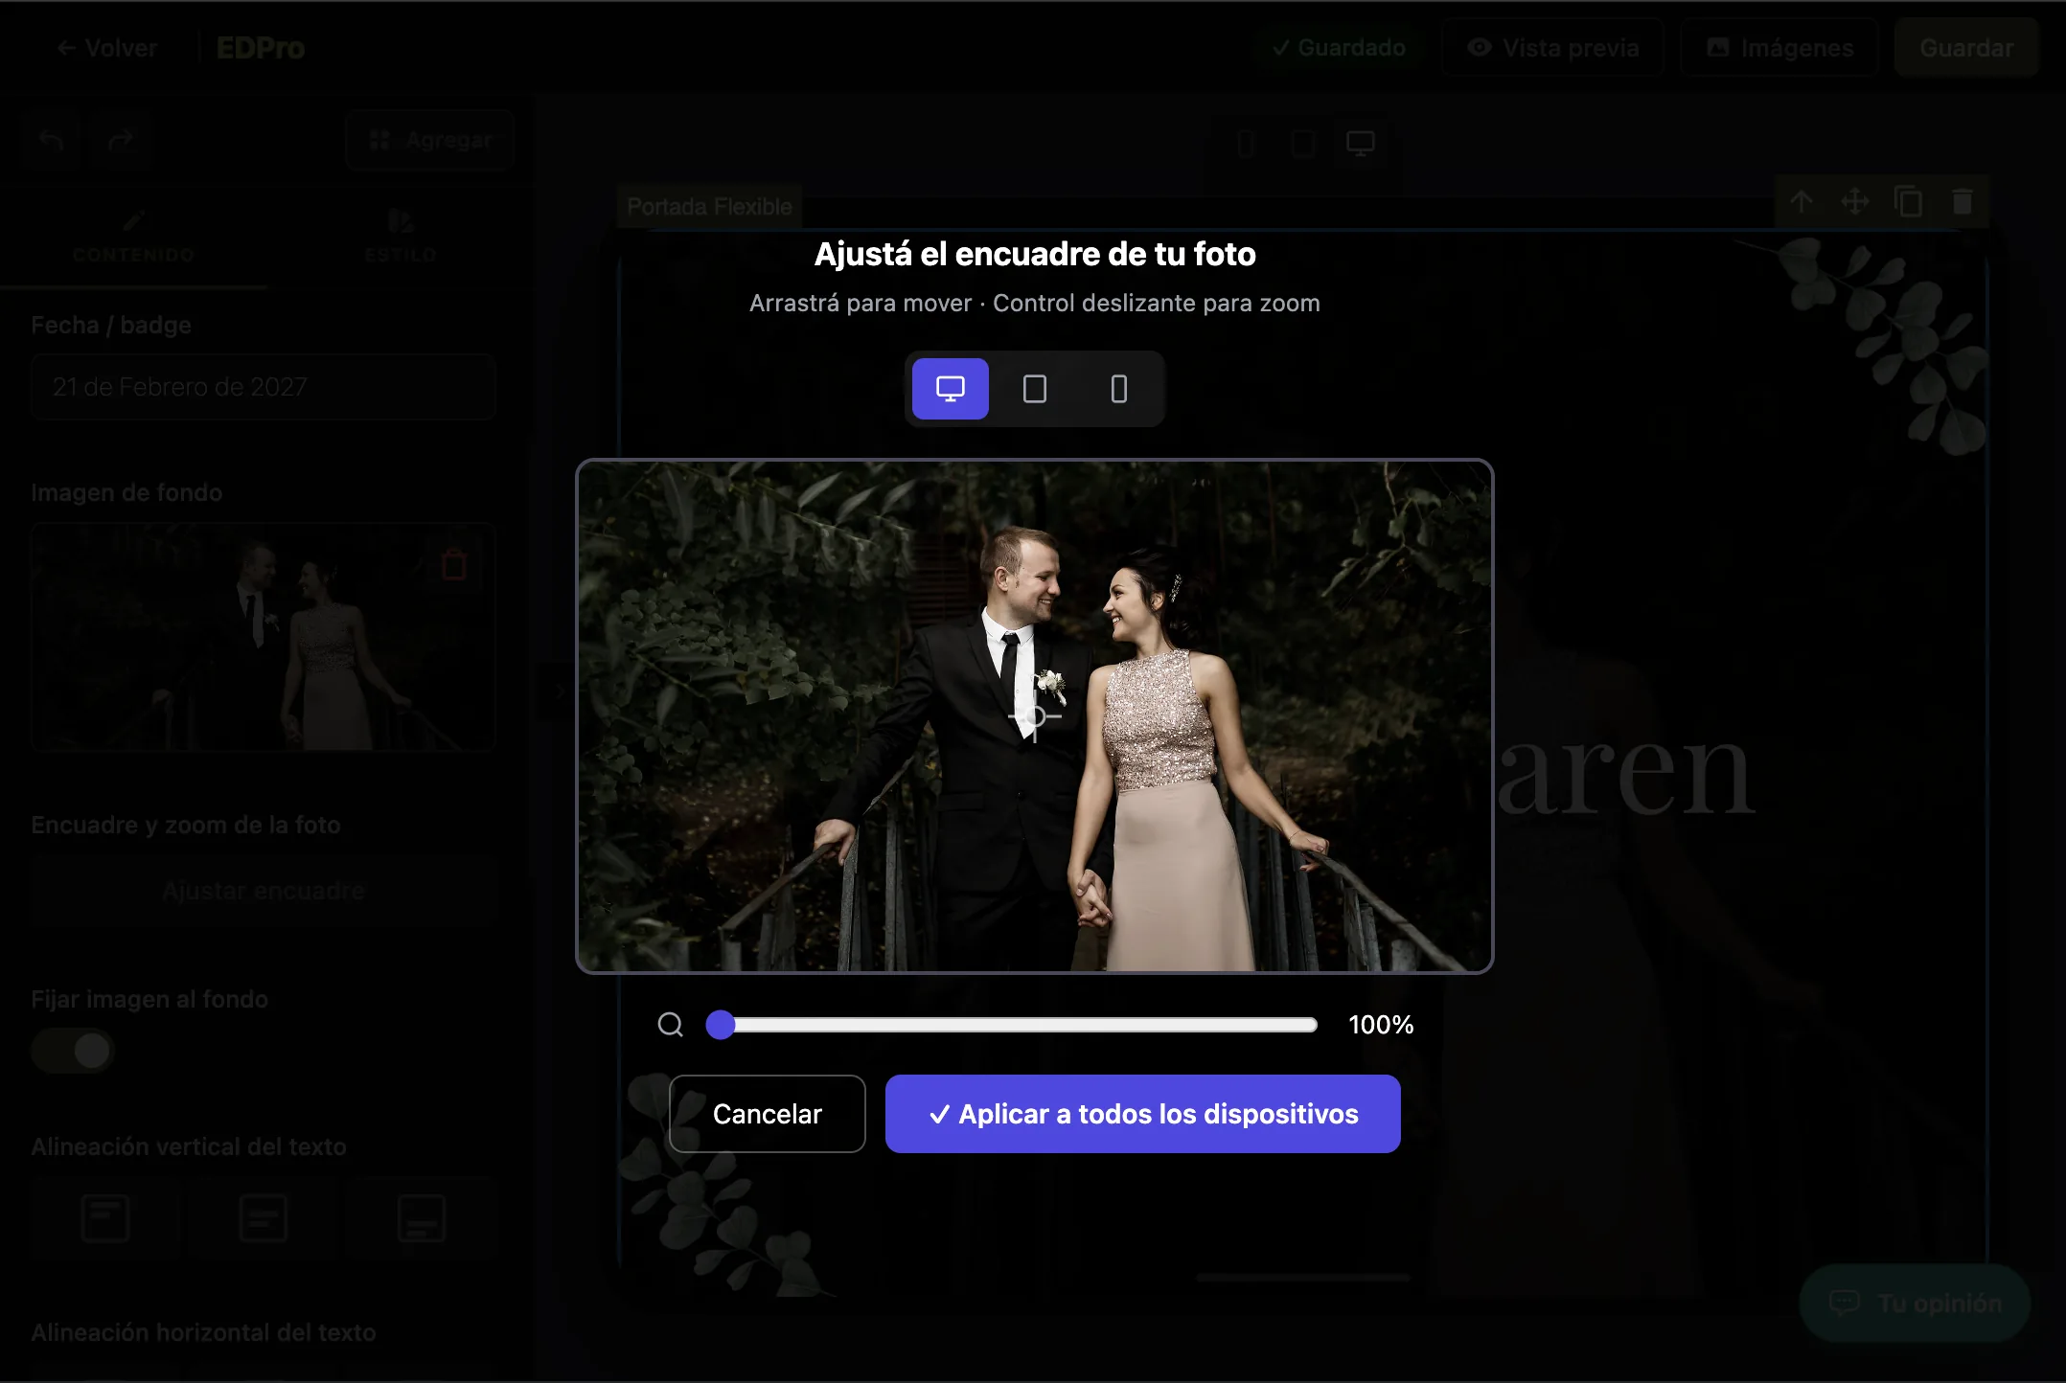Apply framing to all devices
The width and height of the screenshot is (2066, 1383).
click(x=1142, y=1114)
